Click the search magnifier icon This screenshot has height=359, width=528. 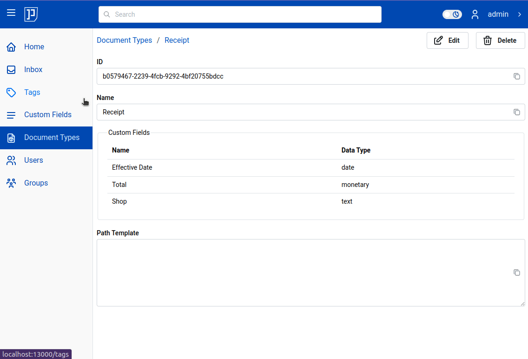(x=107, y=14)
